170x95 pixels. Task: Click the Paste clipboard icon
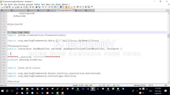pyautogui.click(x=27, y=7)
